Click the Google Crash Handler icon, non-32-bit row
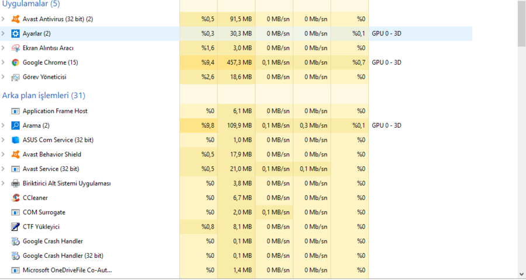526x280 pixels. (15, 241)
